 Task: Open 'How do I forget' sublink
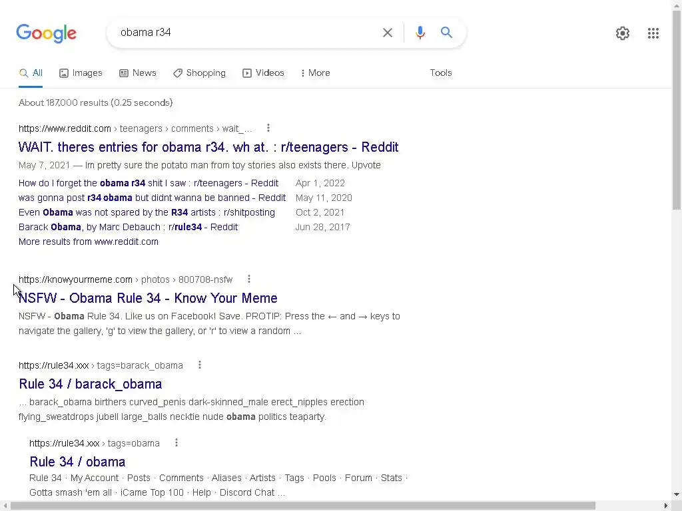149,184
